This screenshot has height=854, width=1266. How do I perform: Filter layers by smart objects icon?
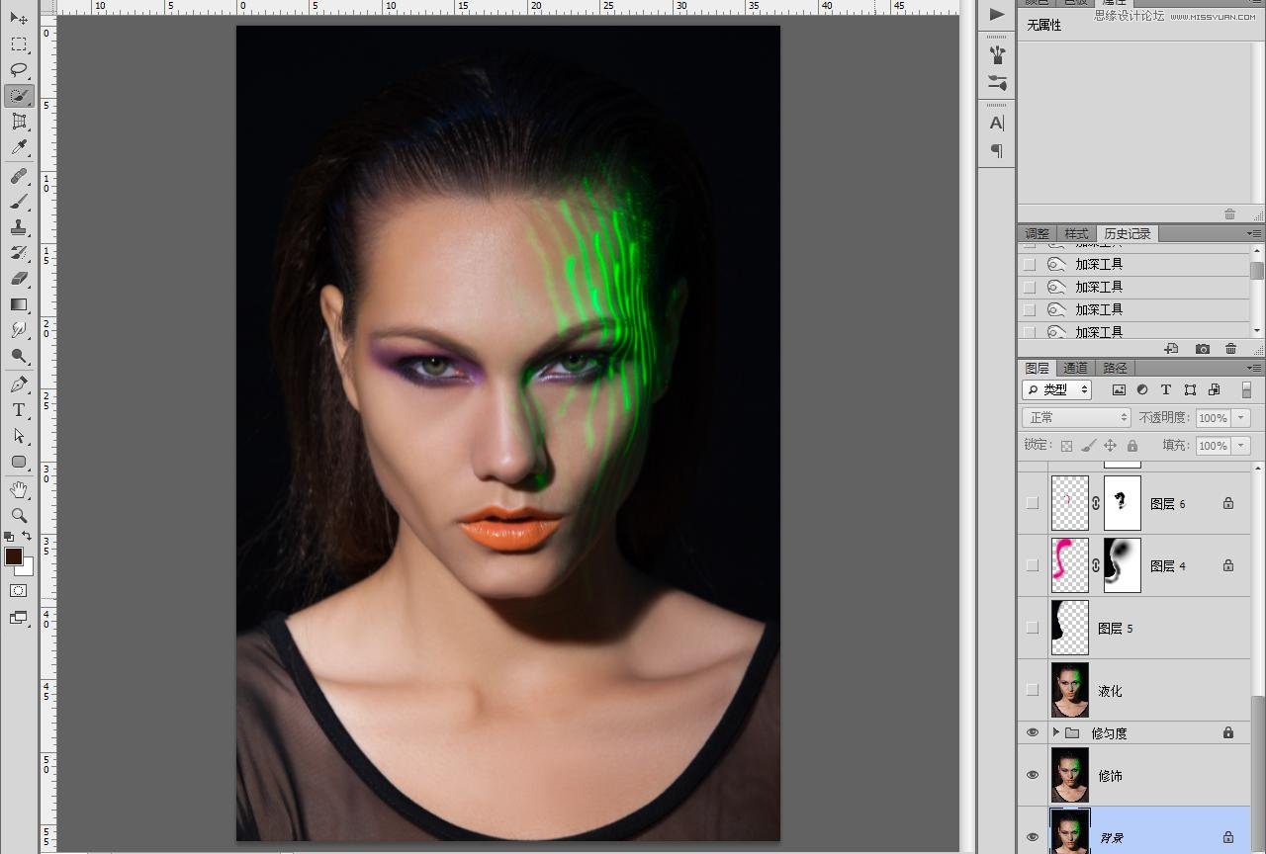tap(1215, 389)
